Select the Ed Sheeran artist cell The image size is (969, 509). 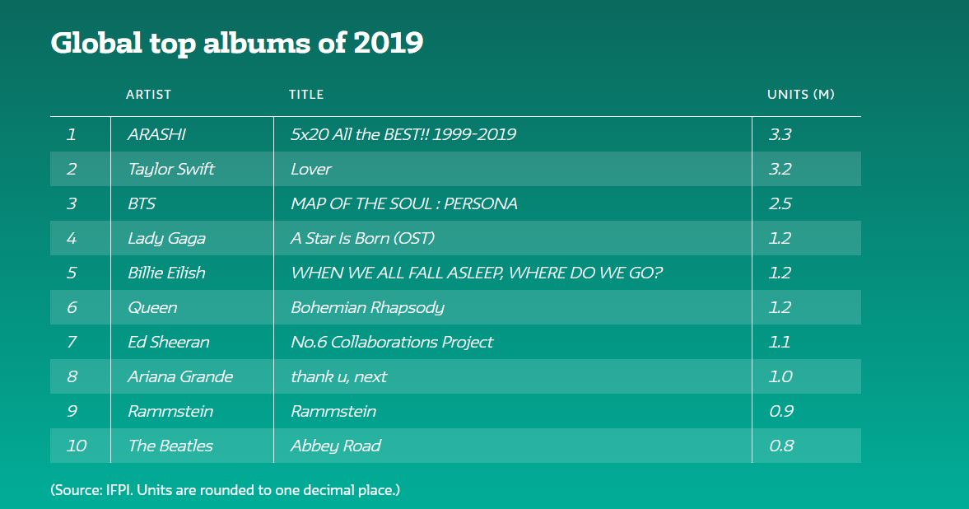pyautogui.click(x=169, y=342)
